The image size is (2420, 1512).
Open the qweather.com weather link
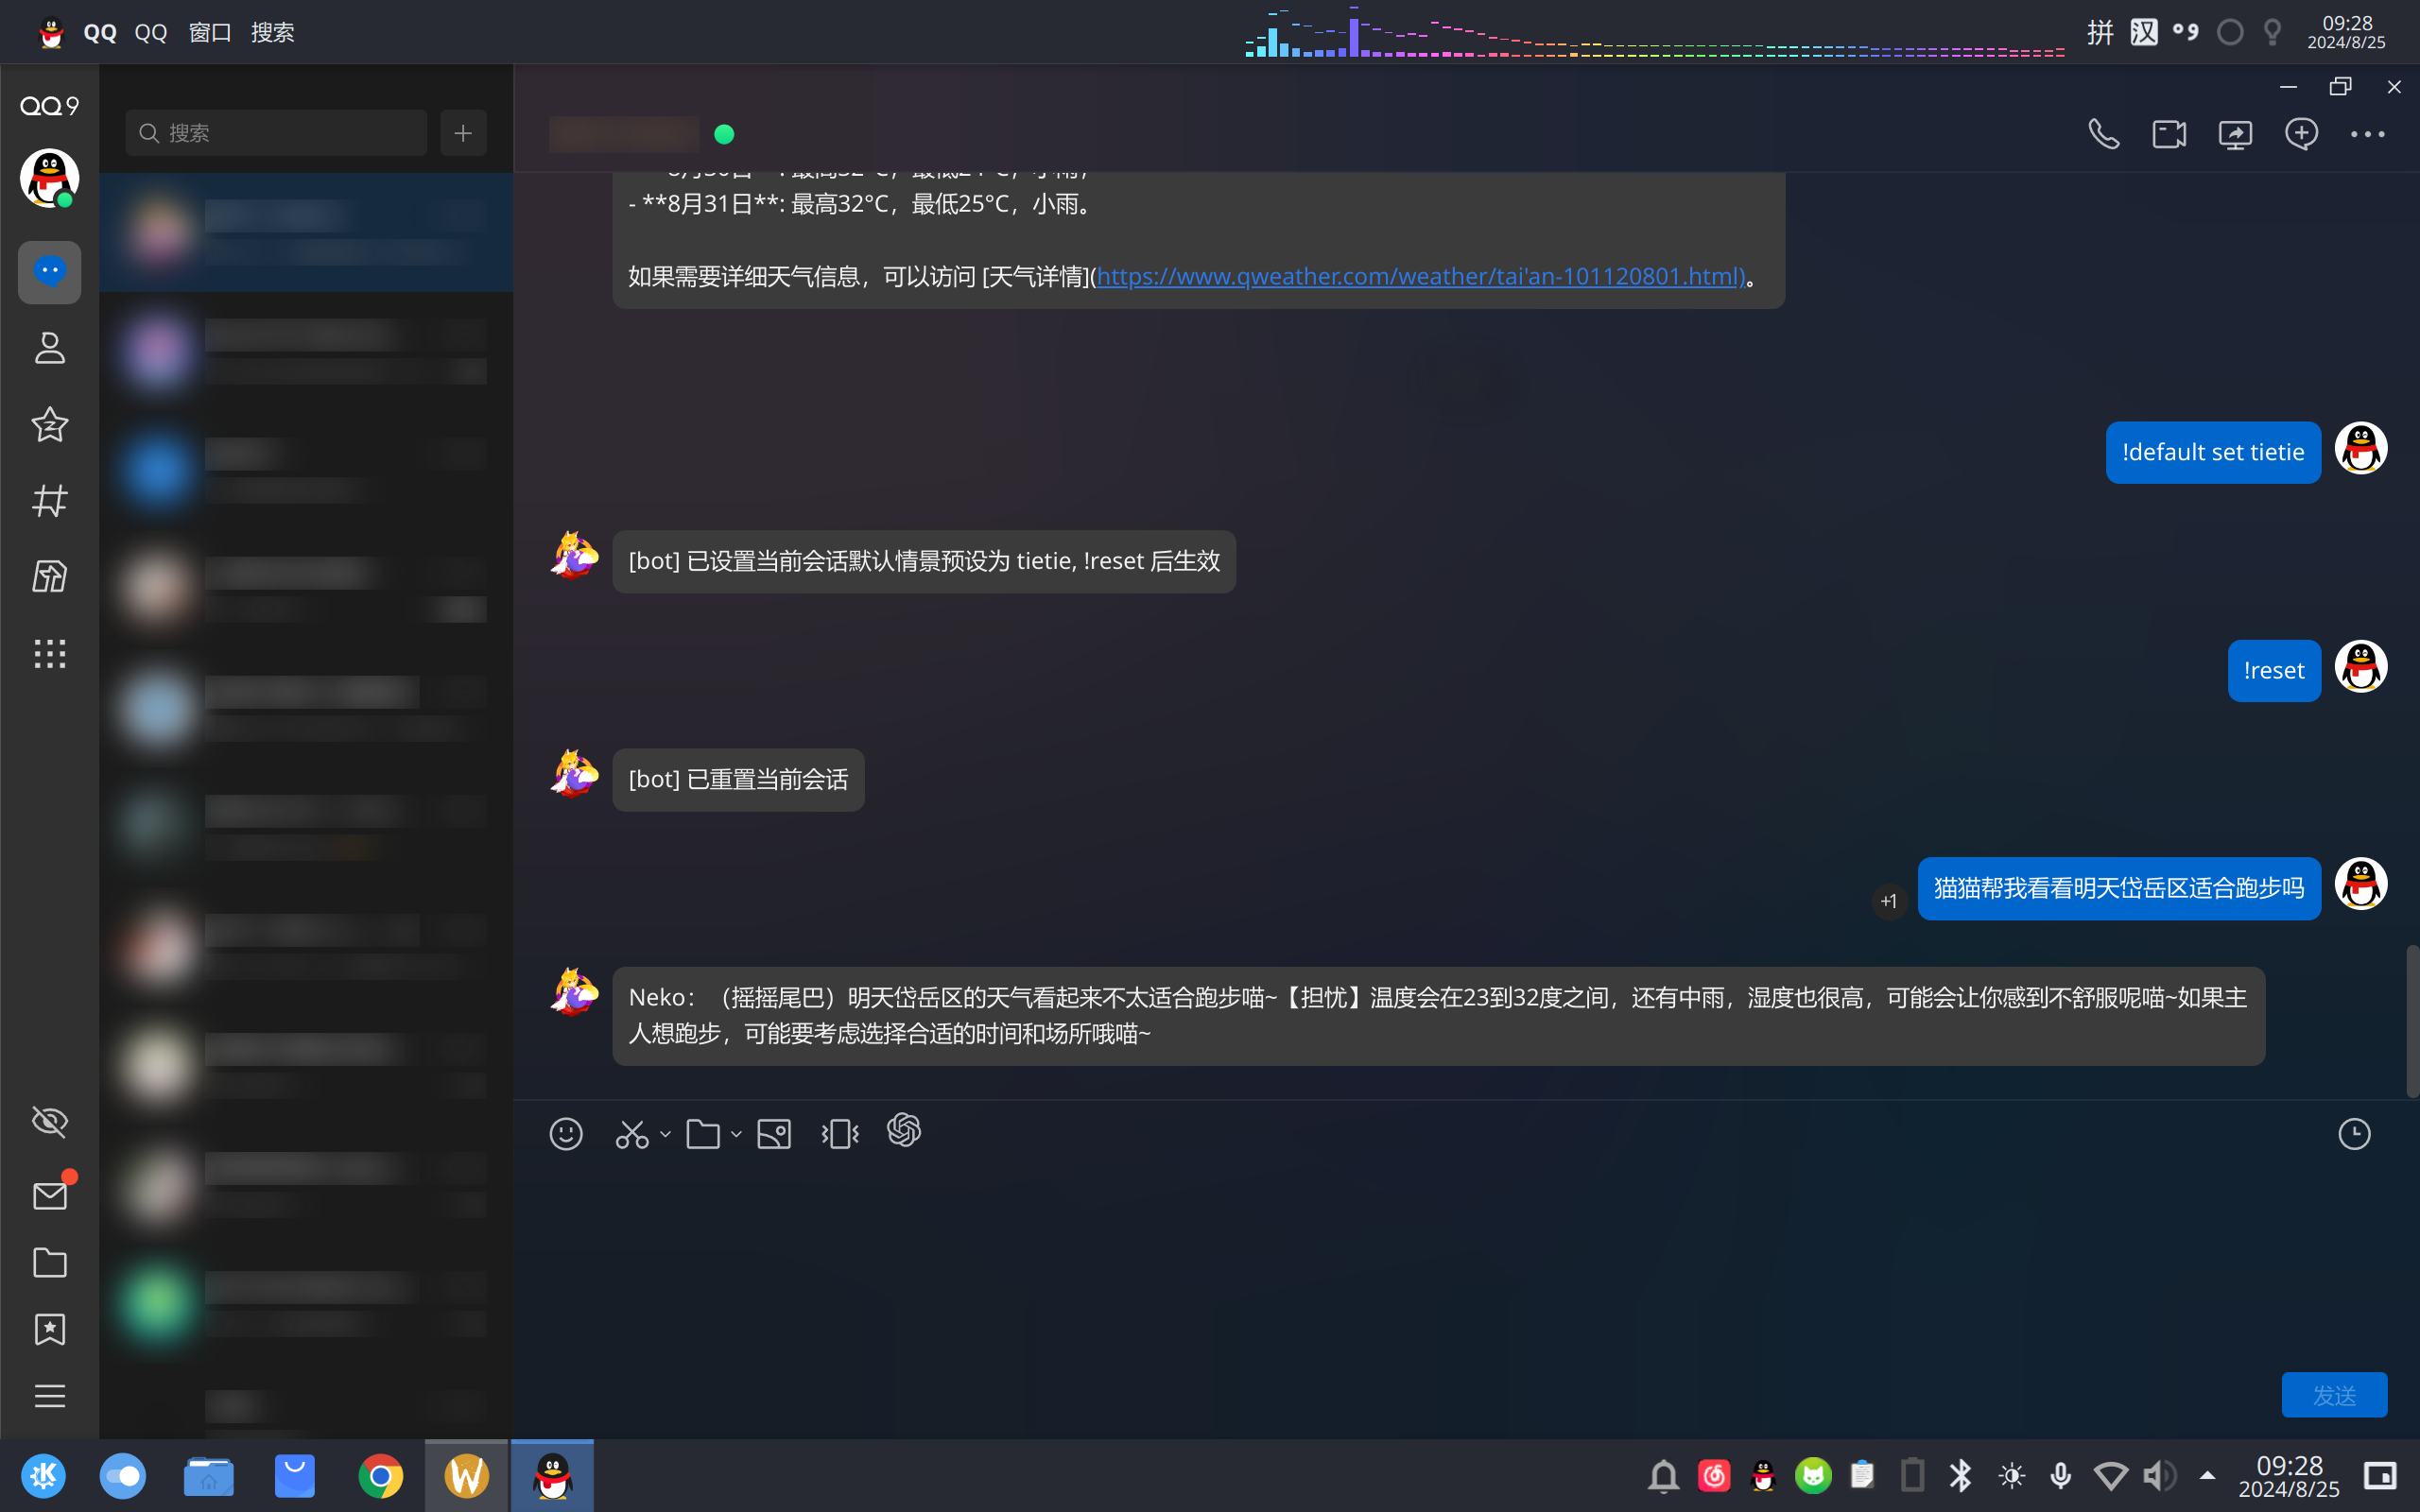coord(1420,276)
